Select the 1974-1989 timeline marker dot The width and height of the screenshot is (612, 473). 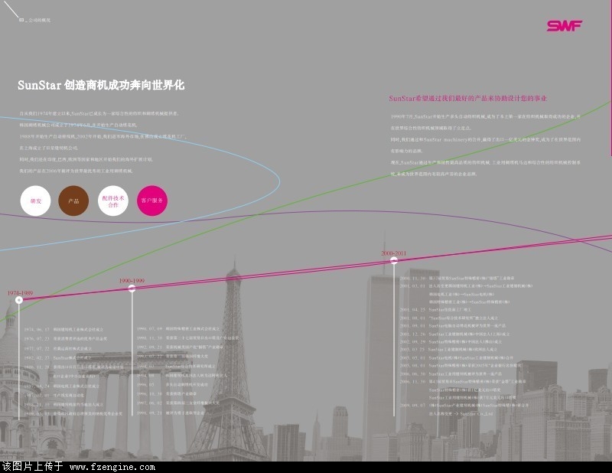[x=19, y=300]
